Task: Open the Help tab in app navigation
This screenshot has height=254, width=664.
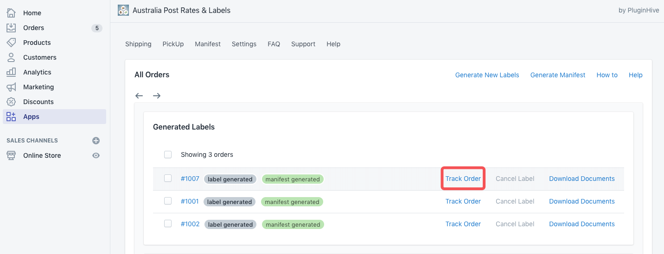Action: (333, 44)
